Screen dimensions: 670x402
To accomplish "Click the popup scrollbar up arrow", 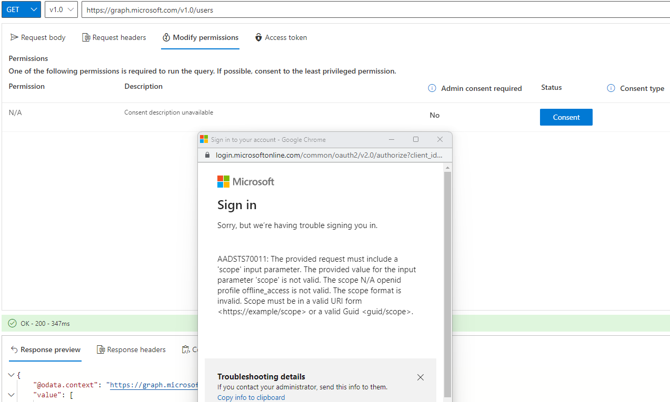I will click(x=448, y=168).
